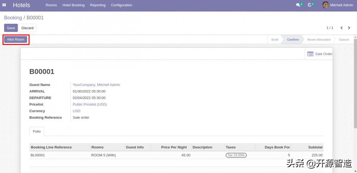Open the apps grid menu icon
Viewport: 357px width, 173px height.
(4, 5)
